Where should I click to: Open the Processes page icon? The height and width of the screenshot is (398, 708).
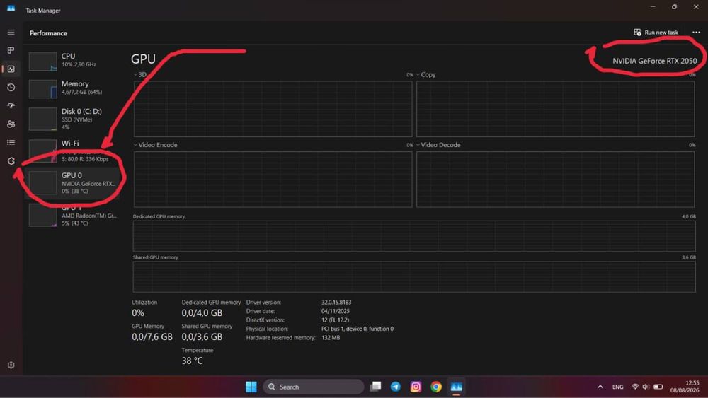pyautogui.click(x=11, y=50)
